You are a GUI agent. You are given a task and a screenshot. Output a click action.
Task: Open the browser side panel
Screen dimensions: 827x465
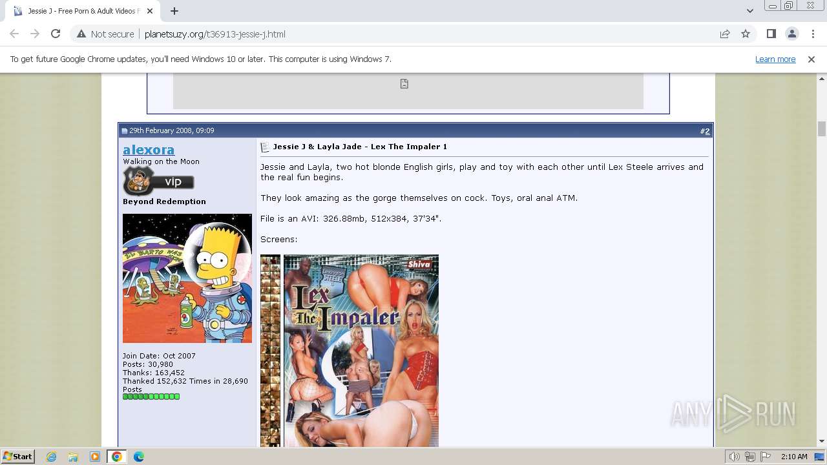[x=771, y=34]
